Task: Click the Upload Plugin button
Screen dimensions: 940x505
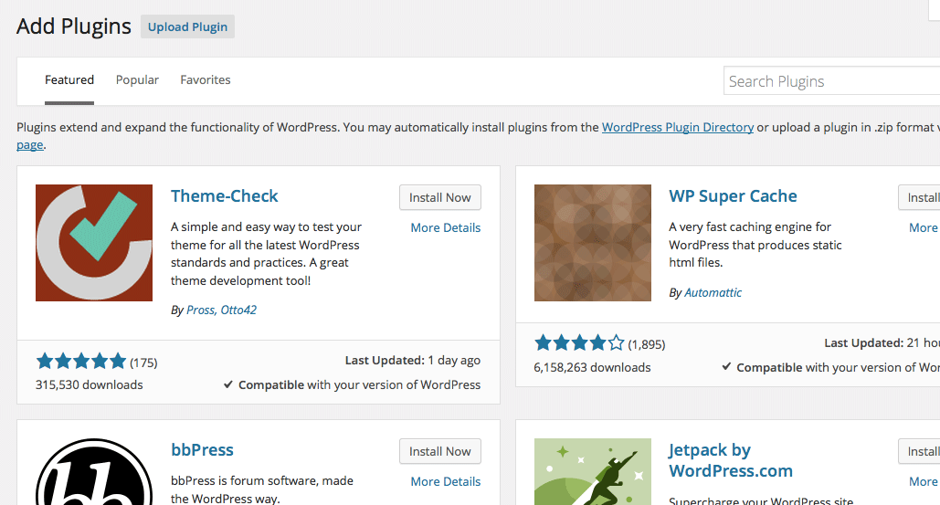Action: 187,27
